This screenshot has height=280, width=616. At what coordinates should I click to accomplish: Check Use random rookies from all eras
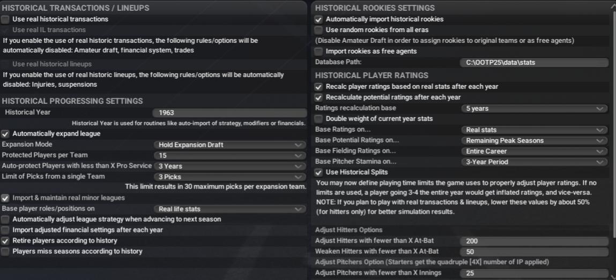(319, 30)
